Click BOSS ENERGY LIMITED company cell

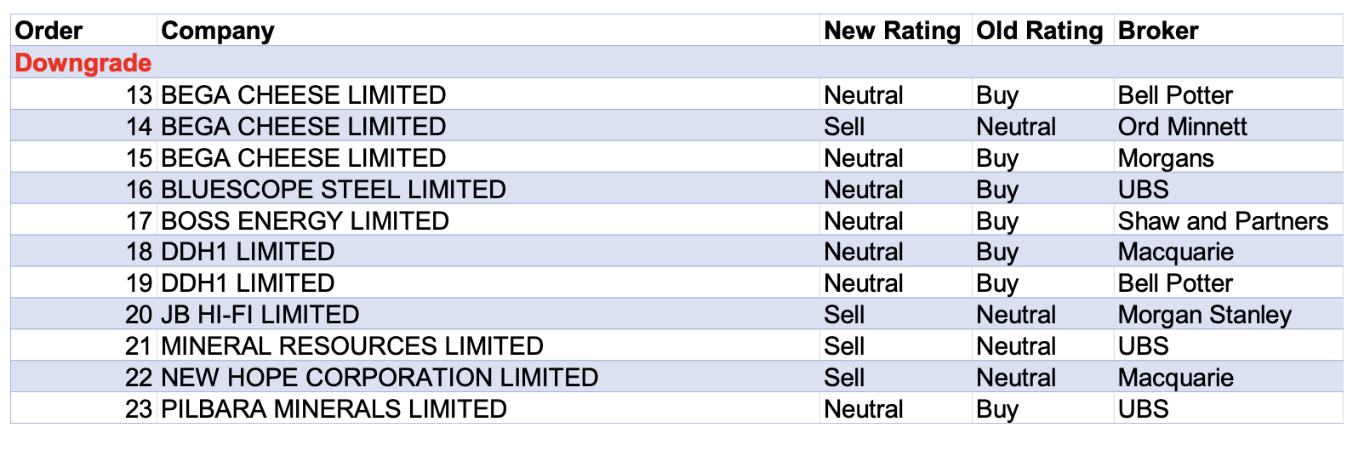305,220
